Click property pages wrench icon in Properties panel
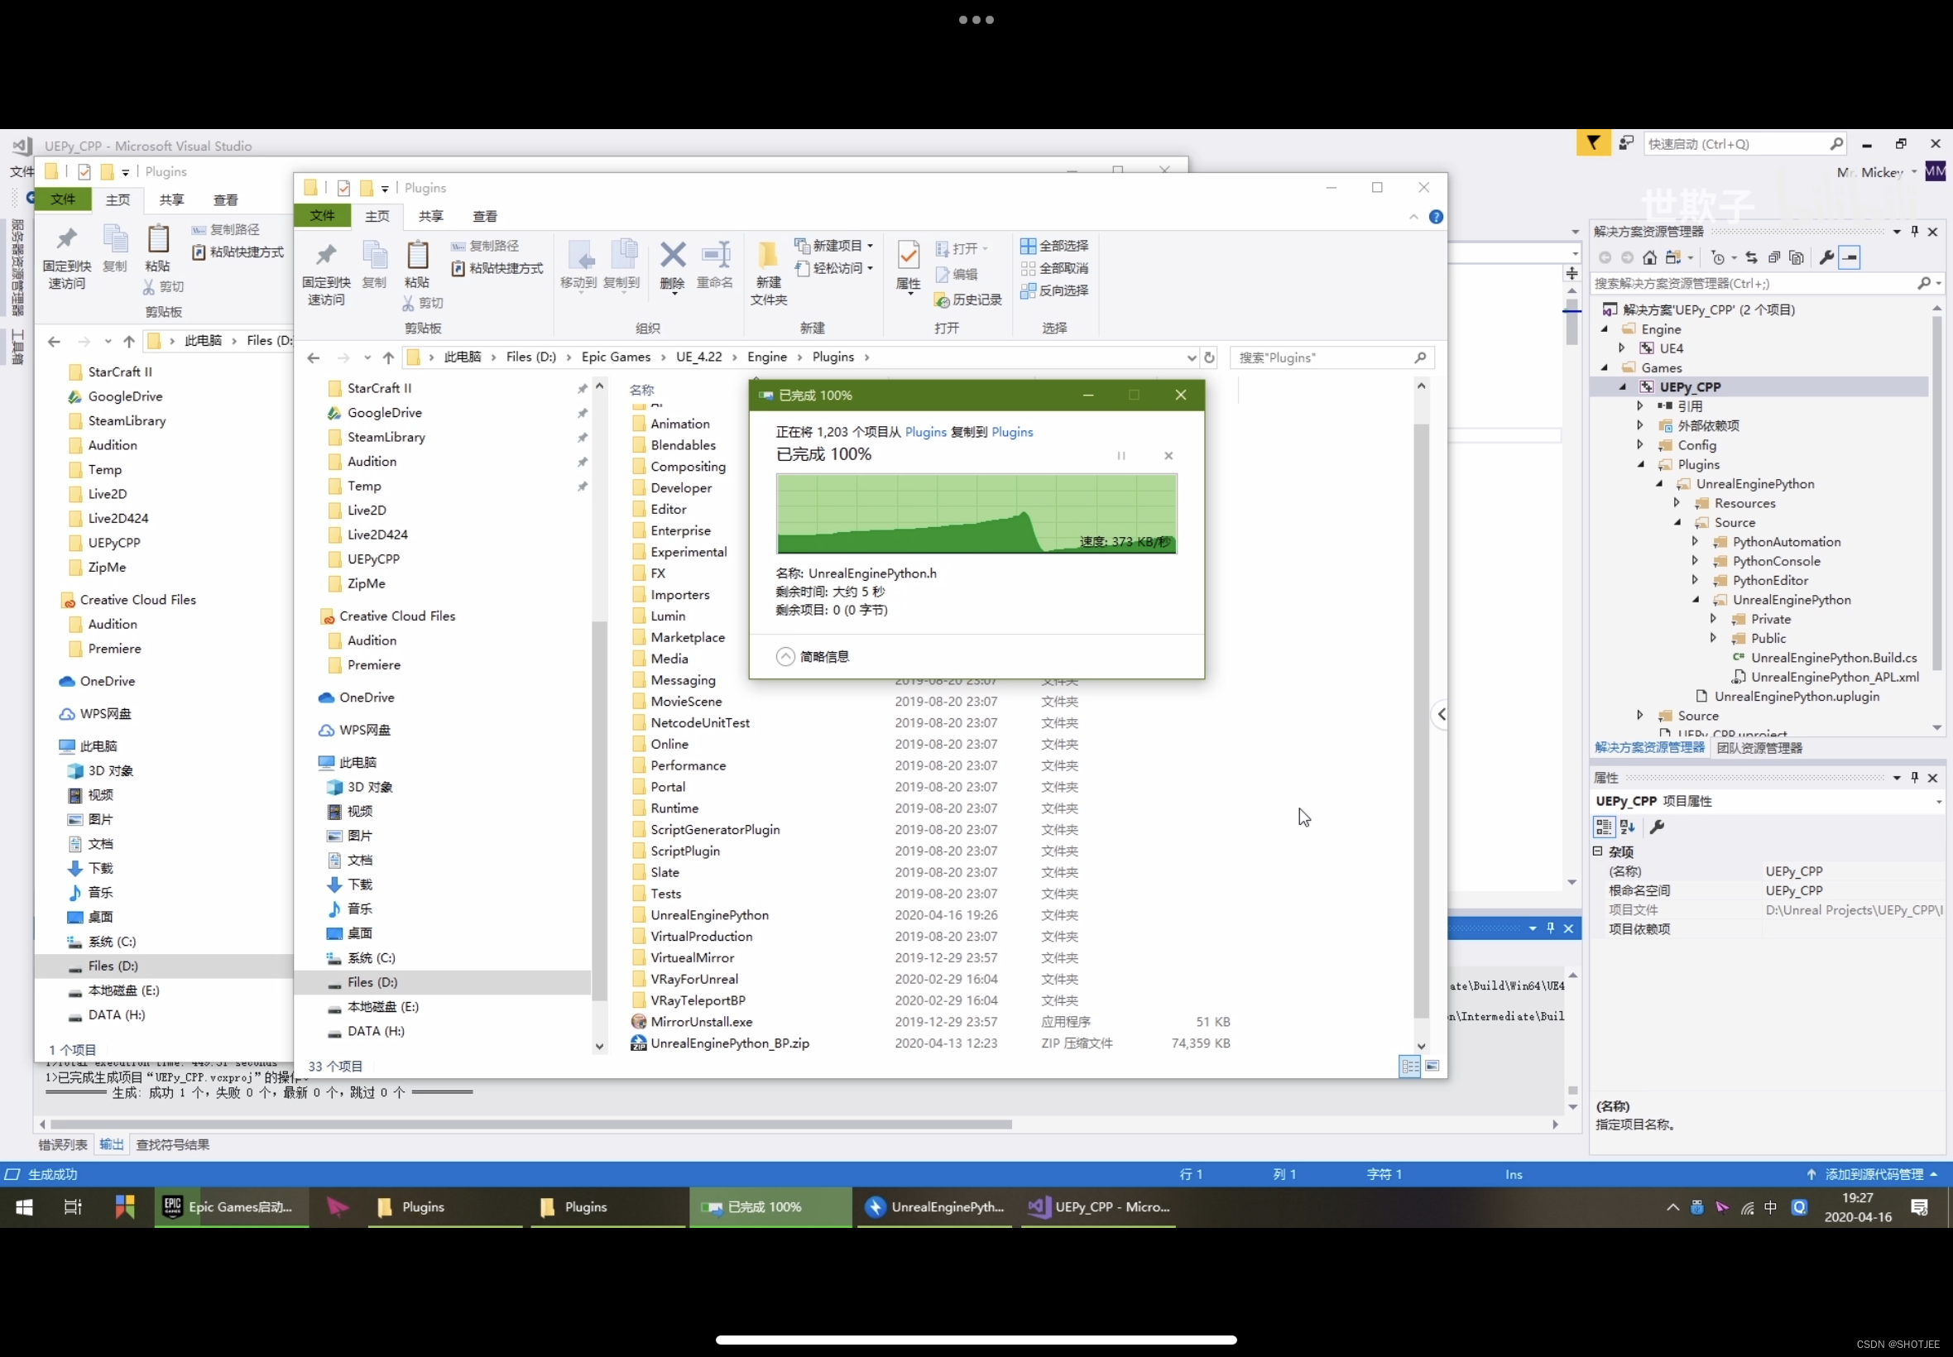1953x1357 pixels. point(1656,827)
